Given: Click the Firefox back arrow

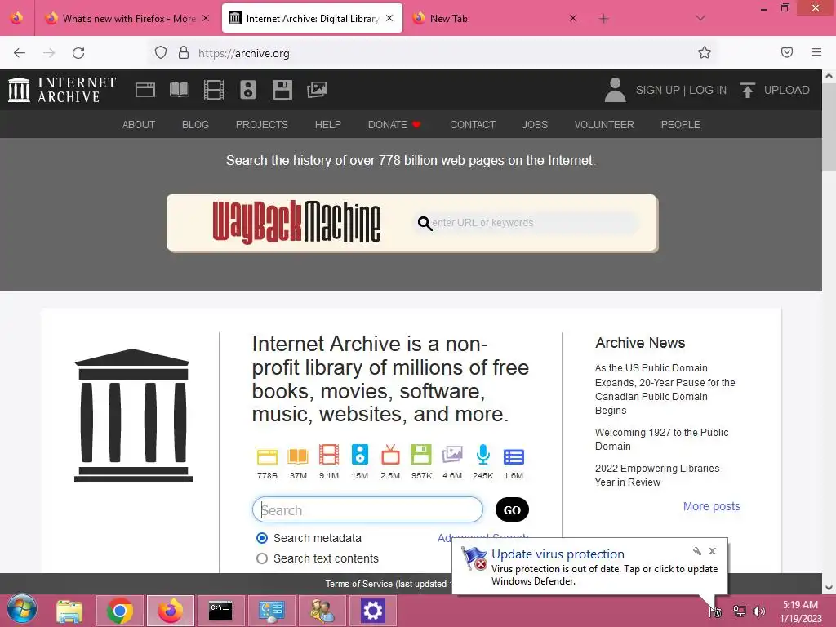Looking at the screenshot, I should coord(20,53).
